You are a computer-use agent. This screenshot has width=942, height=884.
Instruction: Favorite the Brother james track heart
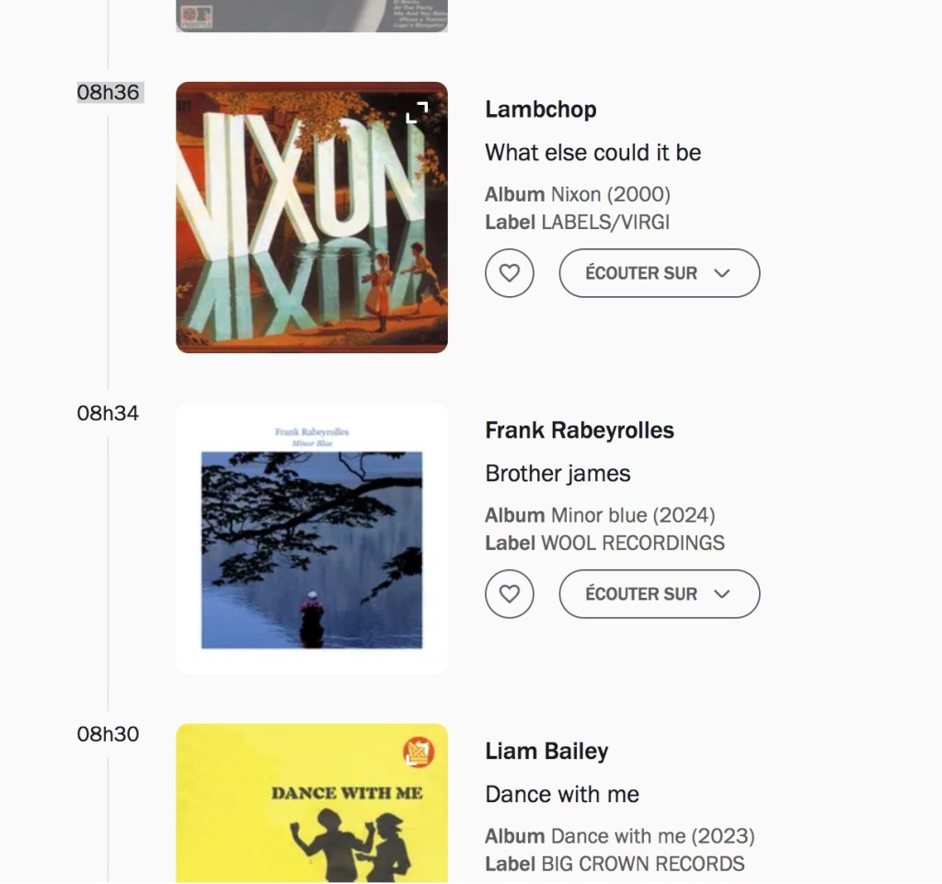pyautogui.click(x=510, y=594)
